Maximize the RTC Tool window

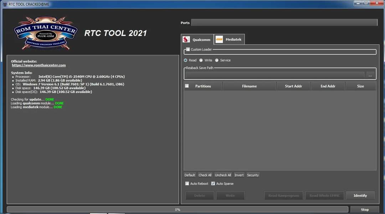(366, 3)
